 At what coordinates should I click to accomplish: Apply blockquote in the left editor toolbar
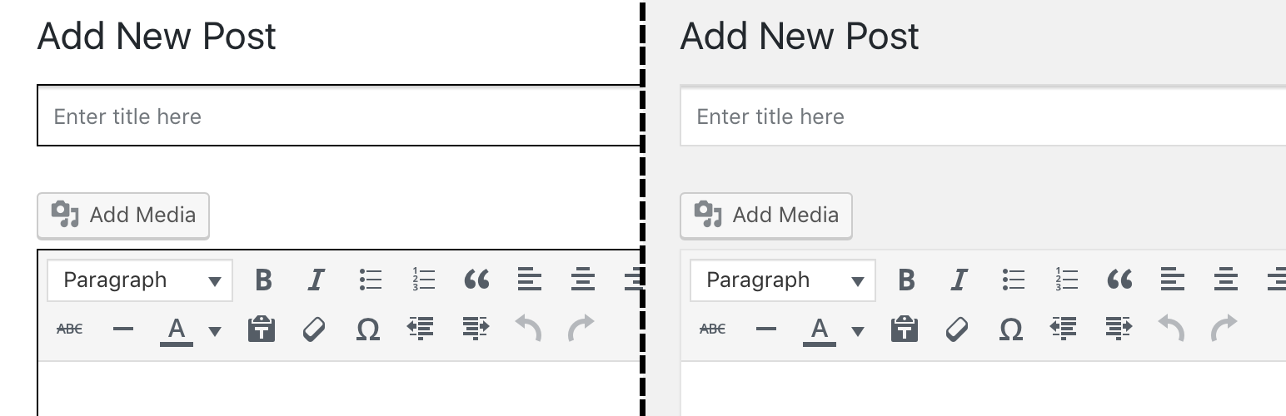pyautogui.click(x=476, y=280)
